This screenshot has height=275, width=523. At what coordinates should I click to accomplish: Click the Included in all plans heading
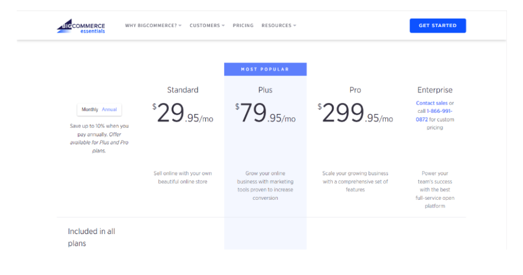(91, 237)
